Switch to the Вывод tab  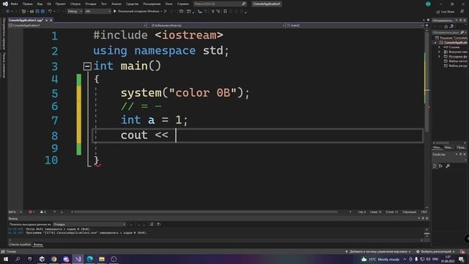tap(38, 244)
